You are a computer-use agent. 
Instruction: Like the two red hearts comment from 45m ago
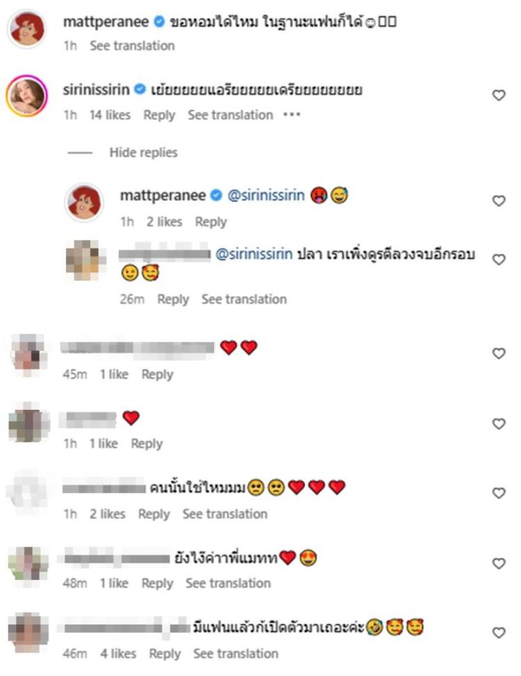click(499, 354)
